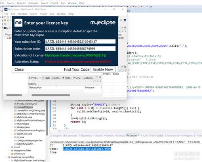This screenshot has height=162, width=202.
Task: Click the server.core package icon
Action: (x=12, y=154)
